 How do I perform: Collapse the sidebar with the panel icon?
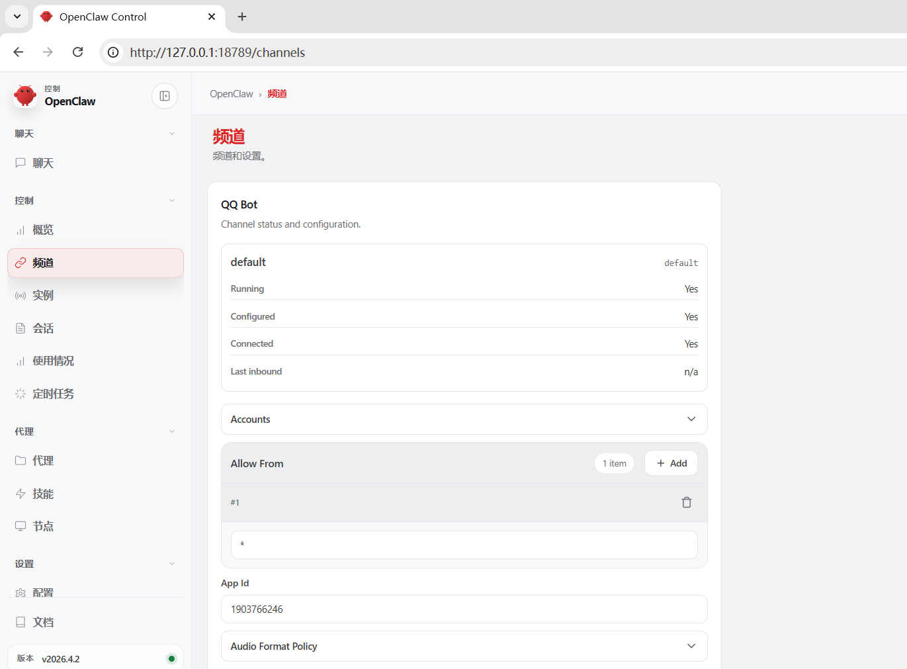pyautogui.click(x=165, y=96)
